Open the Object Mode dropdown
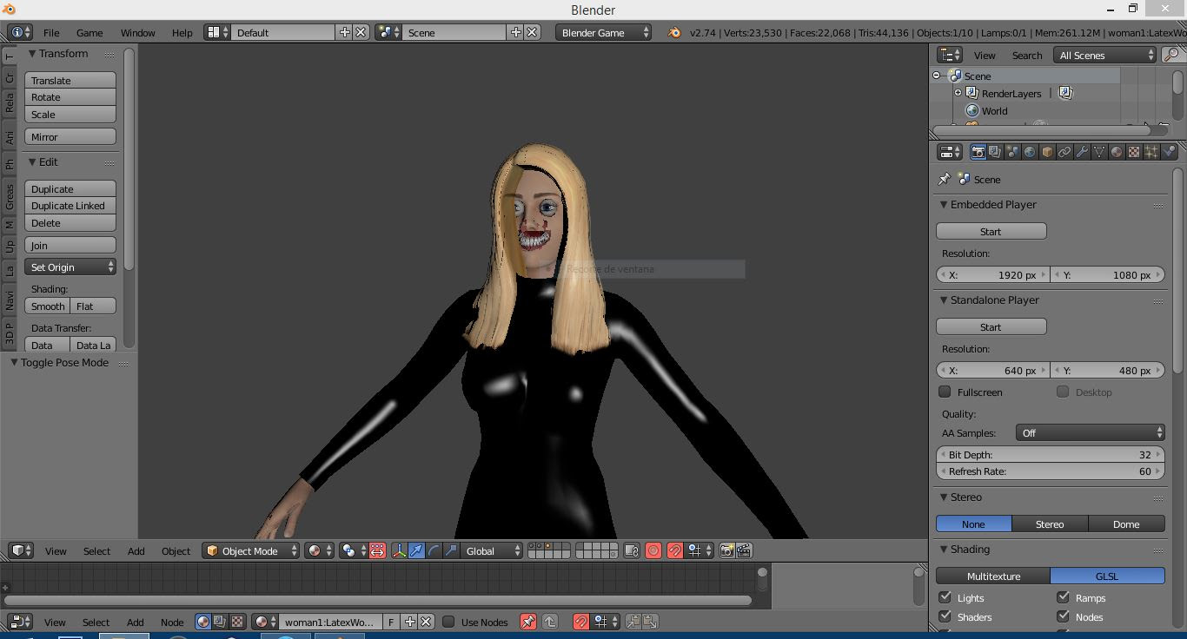Image resolution: width=1187 pixels, height=639 pixels. click(x=250, y=550)
